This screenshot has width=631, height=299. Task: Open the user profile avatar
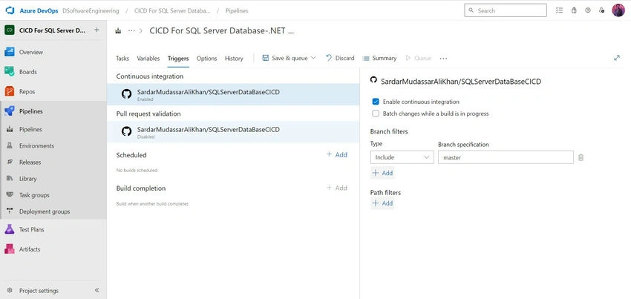618,10
